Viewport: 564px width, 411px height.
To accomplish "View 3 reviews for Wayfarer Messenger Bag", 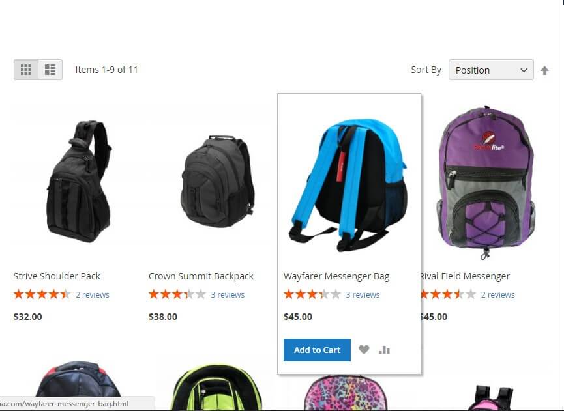I will [363, 295].
